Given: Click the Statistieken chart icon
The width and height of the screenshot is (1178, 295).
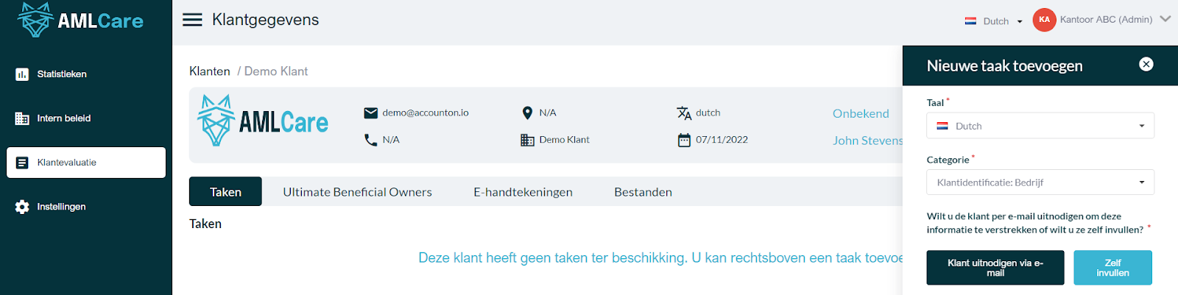Looking at the screenshot, I should 22,74.
